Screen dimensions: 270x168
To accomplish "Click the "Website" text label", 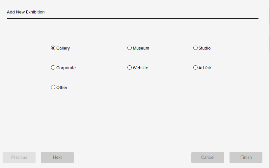I will 141,68.
